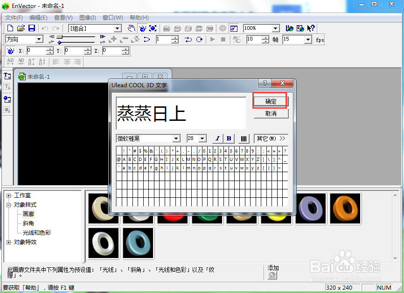Open the 窗口(W) menu
This screenshot has height=293, width=404.
tap(113, 18)
